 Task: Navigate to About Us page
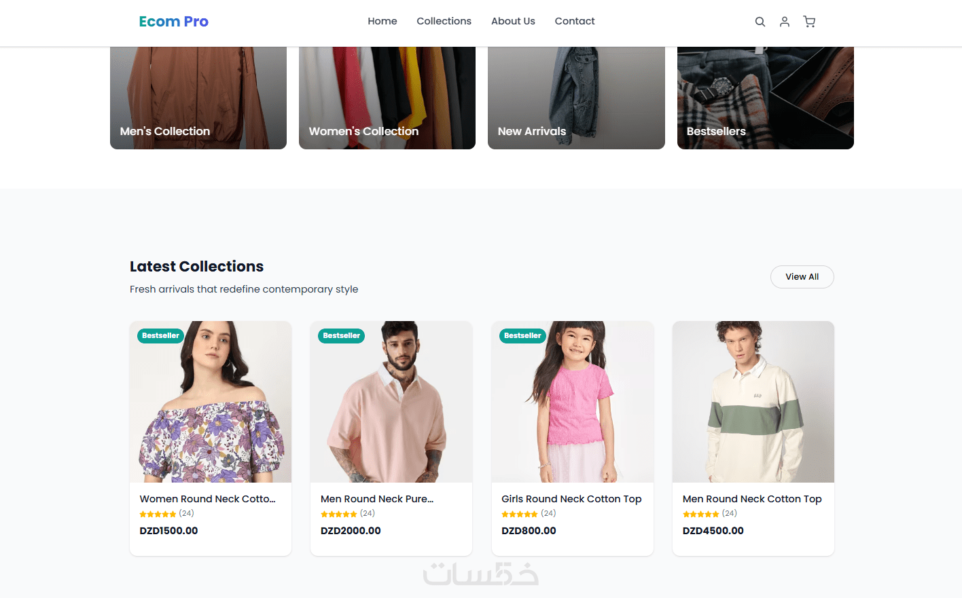[513, 21]
